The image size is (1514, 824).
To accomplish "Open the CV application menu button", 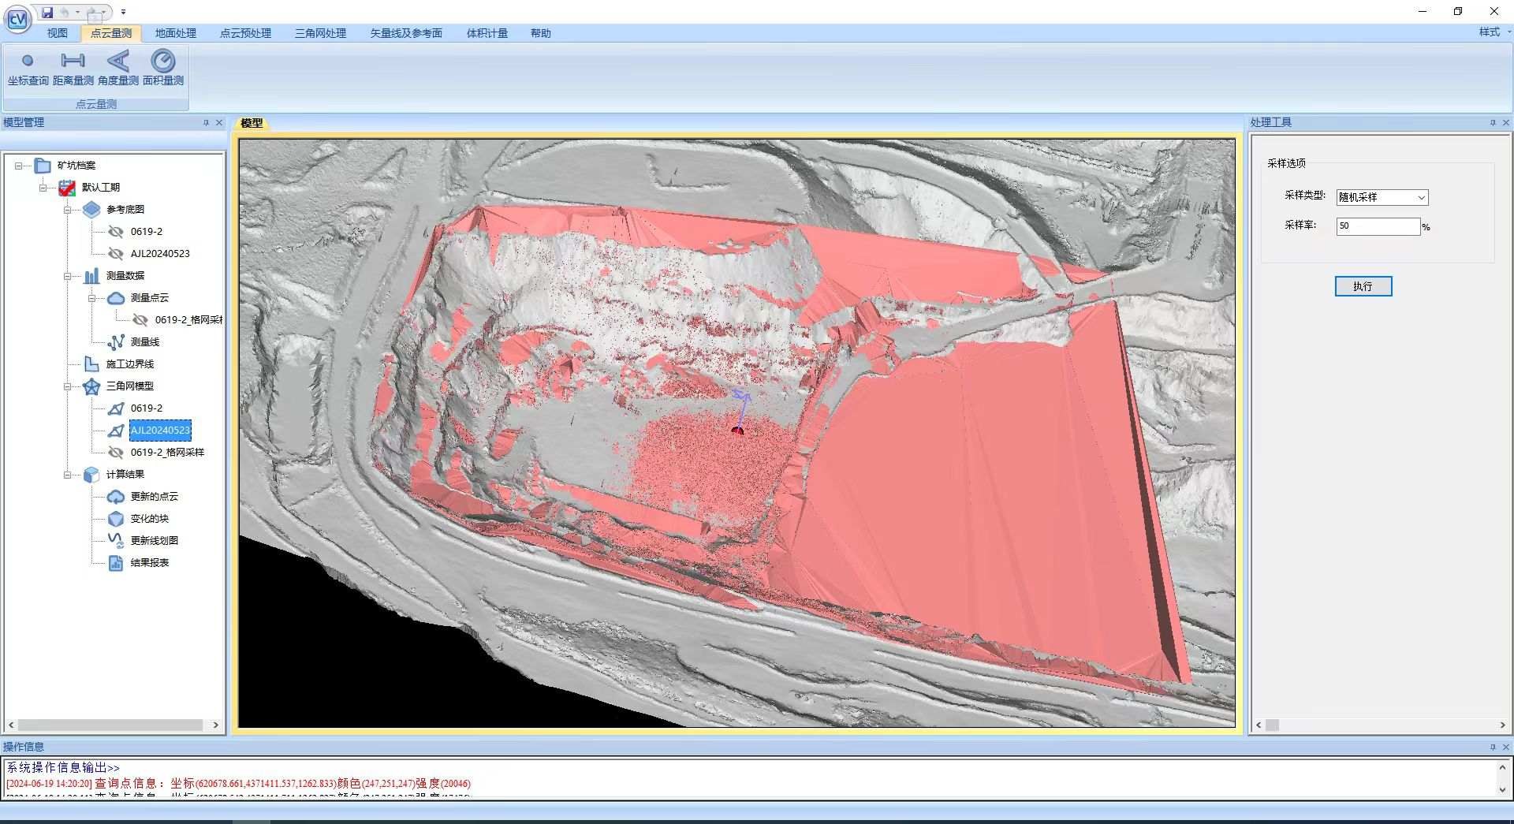I will pyautogui.click(x=17, y=19).
